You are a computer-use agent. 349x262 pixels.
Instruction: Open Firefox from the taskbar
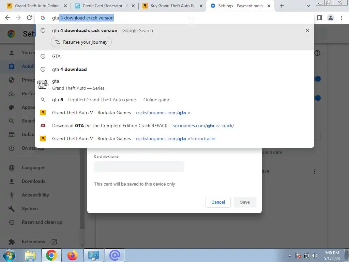[73, 255]
